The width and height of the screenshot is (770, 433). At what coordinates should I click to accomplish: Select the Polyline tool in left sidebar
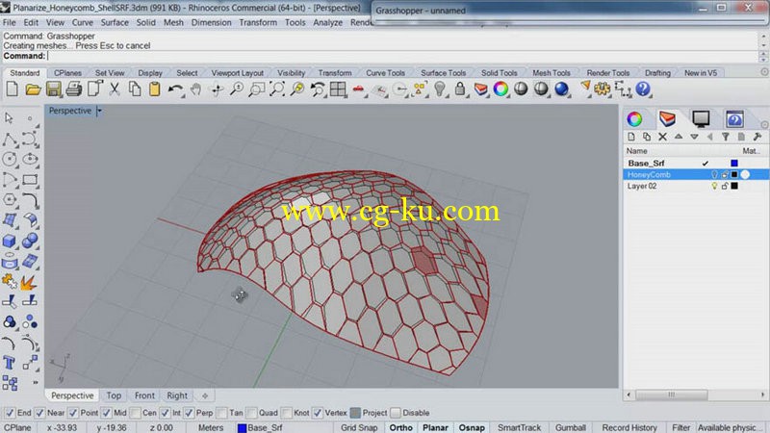[10, 140]
